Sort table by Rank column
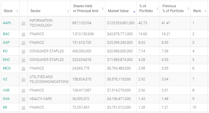The height and width of the screenshot is (113, 209). pos(197,11)
